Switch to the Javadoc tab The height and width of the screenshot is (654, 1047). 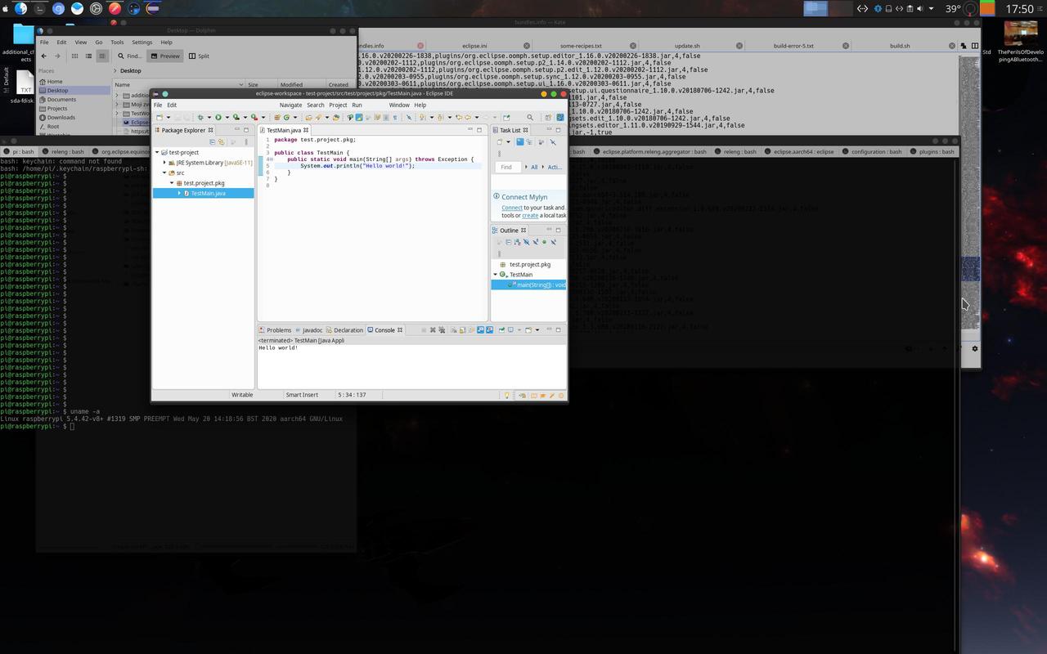pos(308,329)
